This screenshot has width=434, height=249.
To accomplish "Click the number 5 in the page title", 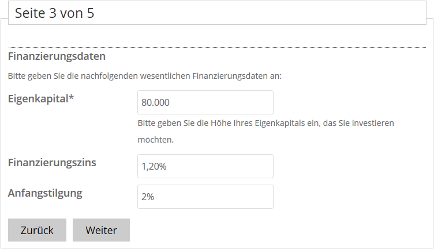I will 91,13.
